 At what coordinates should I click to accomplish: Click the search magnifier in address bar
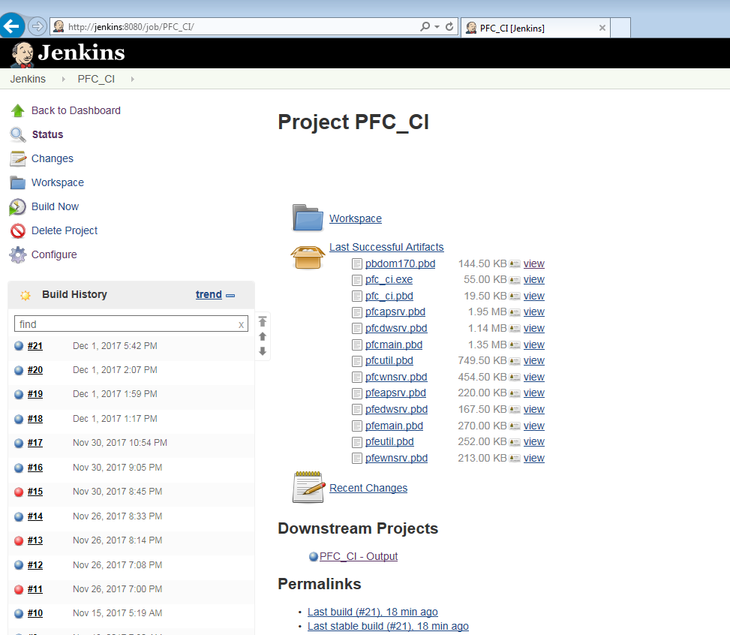tap(425, 26)
